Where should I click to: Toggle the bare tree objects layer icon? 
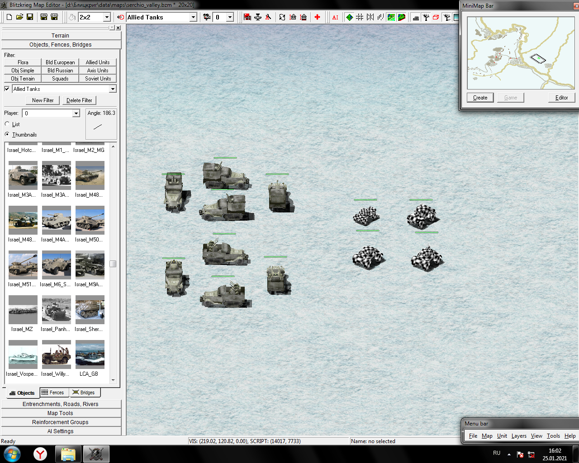(x=426, y=17)
